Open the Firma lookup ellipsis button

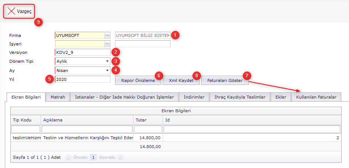[x=107, y=35]
